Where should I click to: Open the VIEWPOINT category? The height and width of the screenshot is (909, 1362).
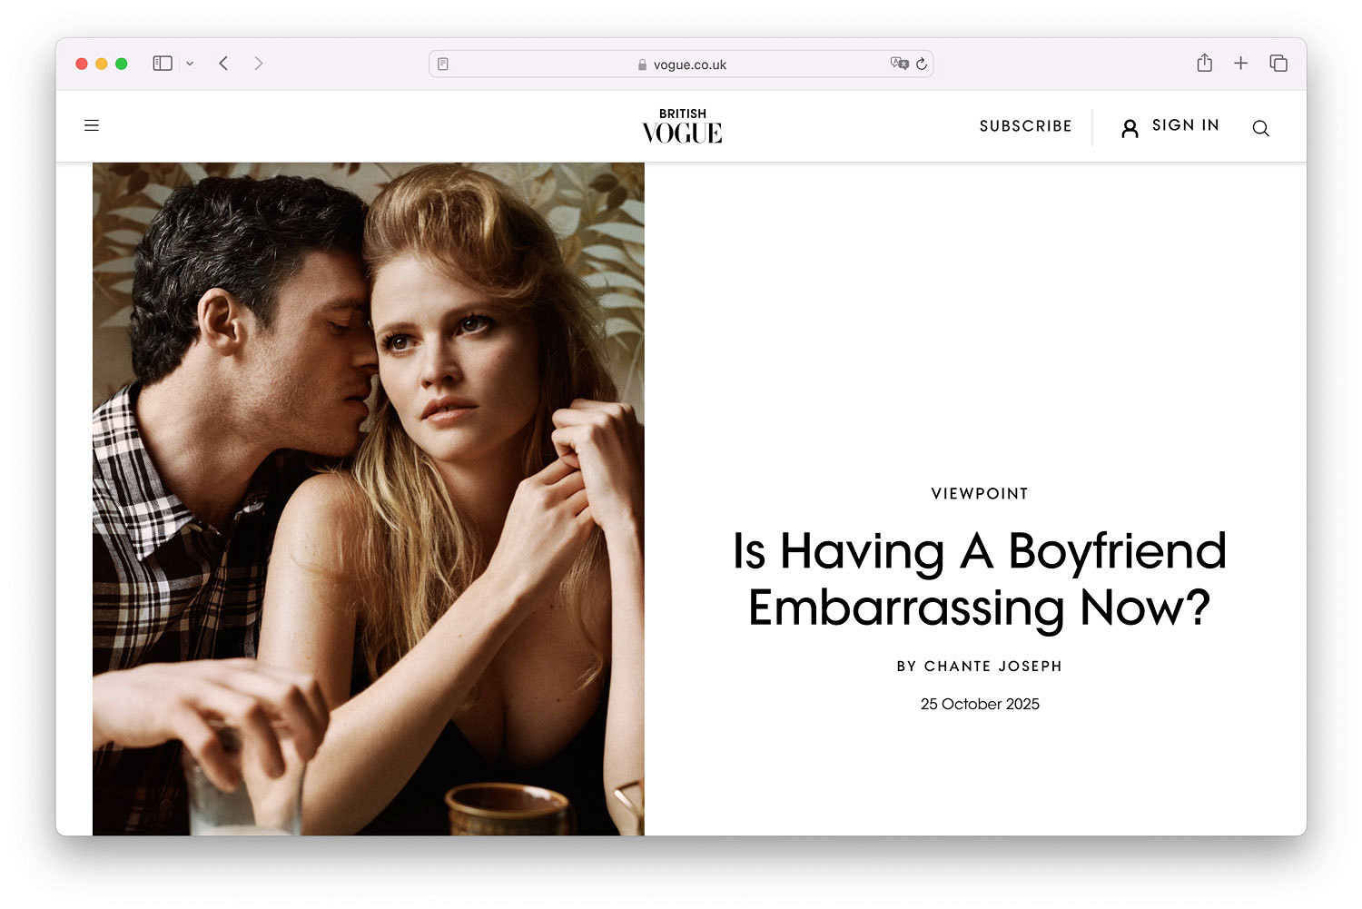[x=979, y=493]
